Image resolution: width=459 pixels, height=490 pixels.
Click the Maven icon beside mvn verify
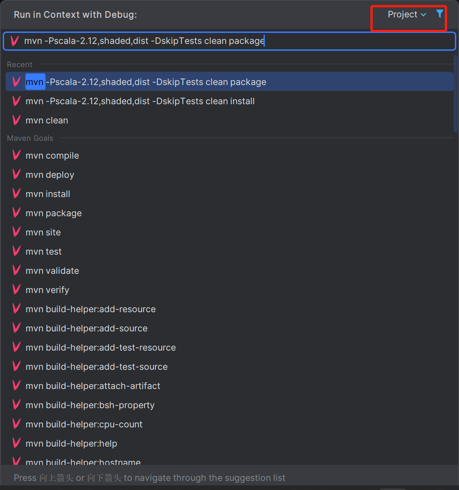point(16,290)
